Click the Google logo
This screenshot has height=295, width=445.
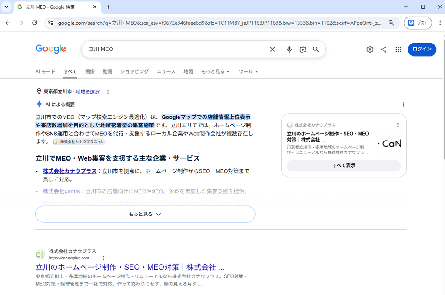(x=51, y=49)
